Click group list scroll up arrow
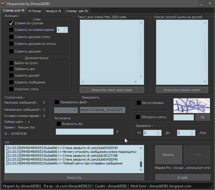 point(205,23)
